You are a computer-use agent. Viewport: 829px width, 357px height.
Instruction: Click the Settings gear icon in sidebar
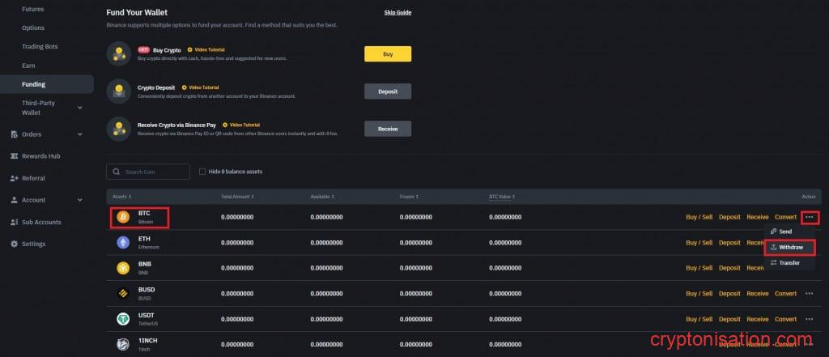tap(15, 244)
